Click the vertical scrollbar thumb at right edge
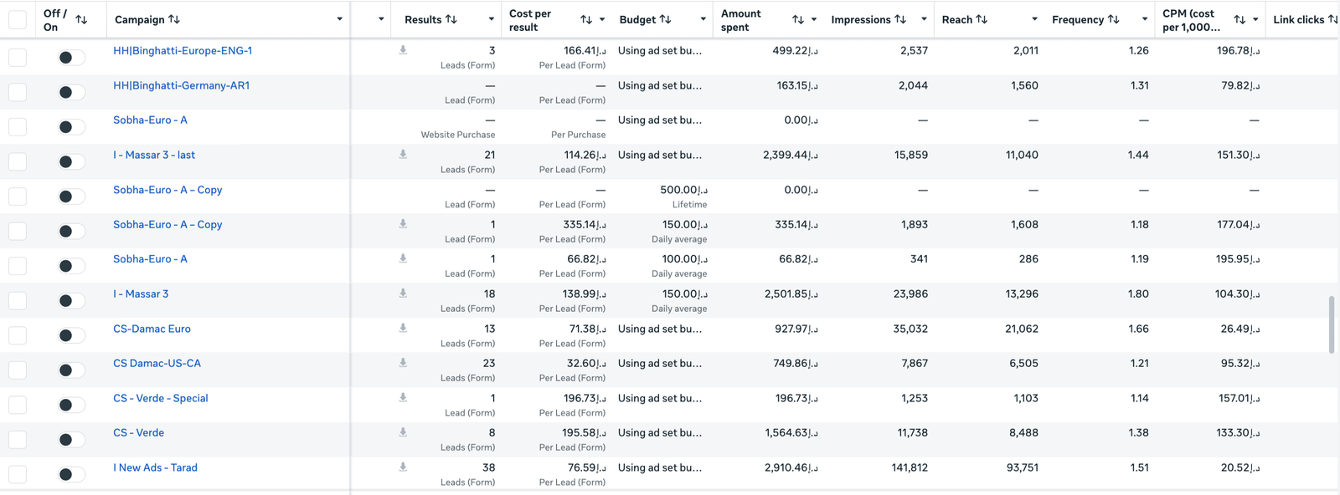The image size is (1340, 495). click(x=1332, y=324)
